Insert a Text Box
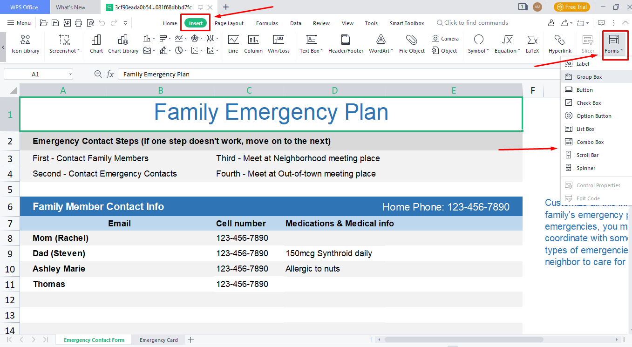This screenshot has height=347, width=632. coord(311,44)
